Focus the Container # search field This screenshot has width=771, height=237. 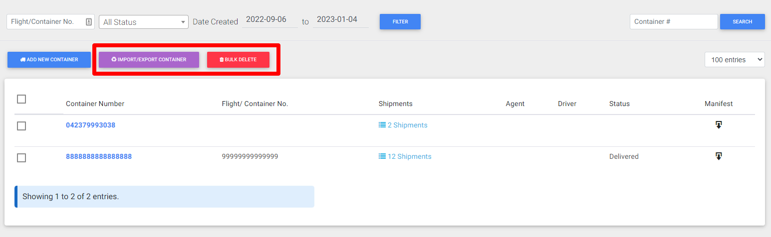click(x=673, y=22)
